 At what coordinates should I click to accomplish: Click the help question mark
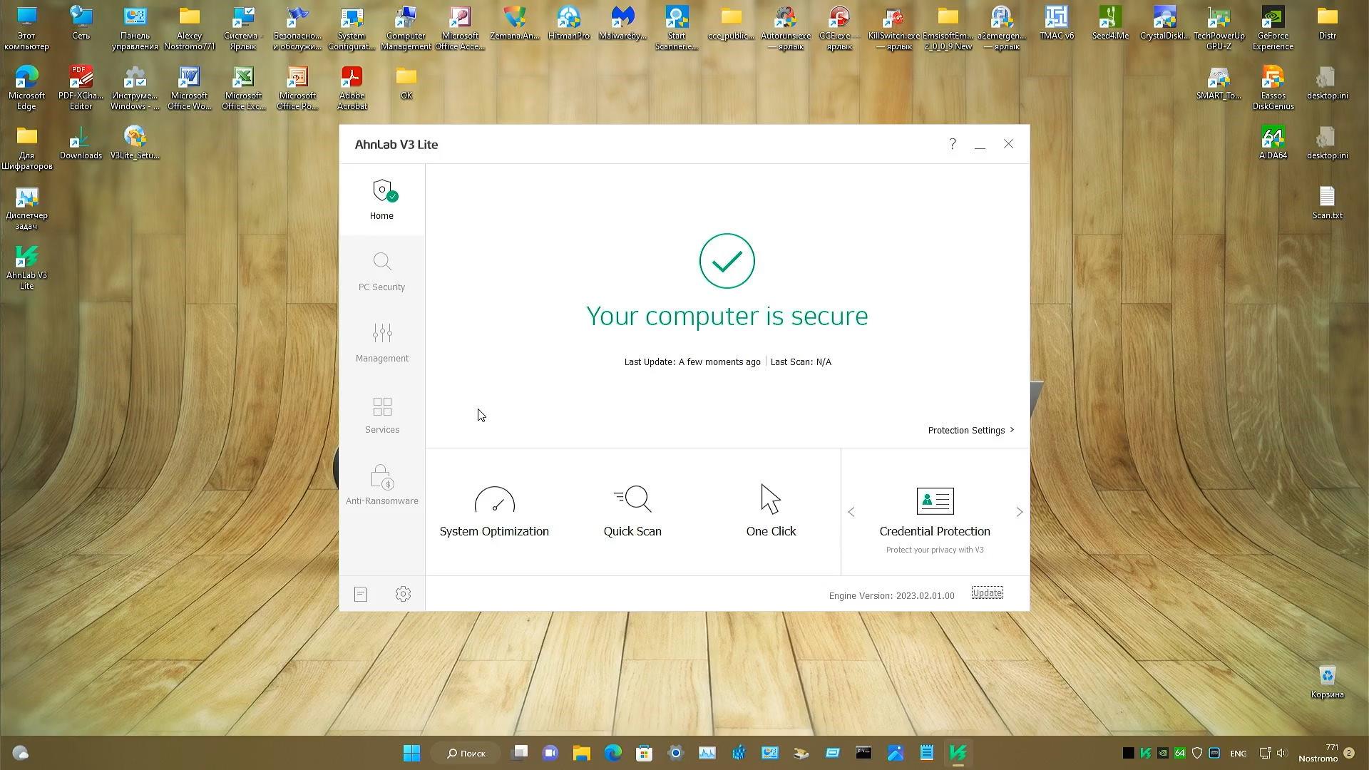pyautogui.click(x=952, y=144)
